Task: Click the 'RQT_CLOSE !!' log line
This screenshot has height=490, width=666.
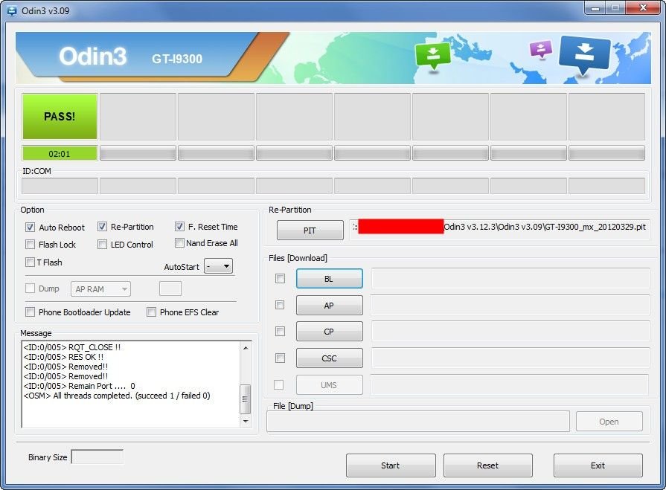Action: [72, 347]
